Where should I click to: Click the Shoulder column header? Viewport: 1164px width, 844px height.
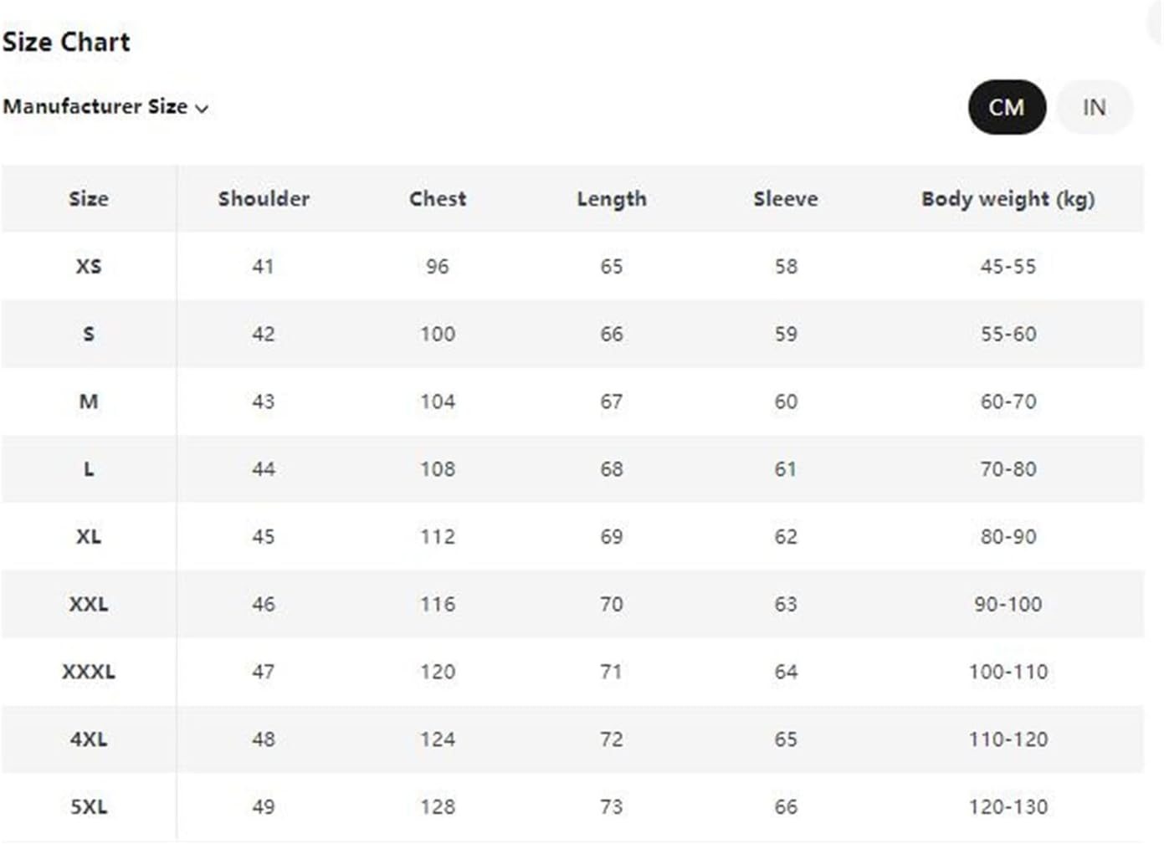[264, 199]
